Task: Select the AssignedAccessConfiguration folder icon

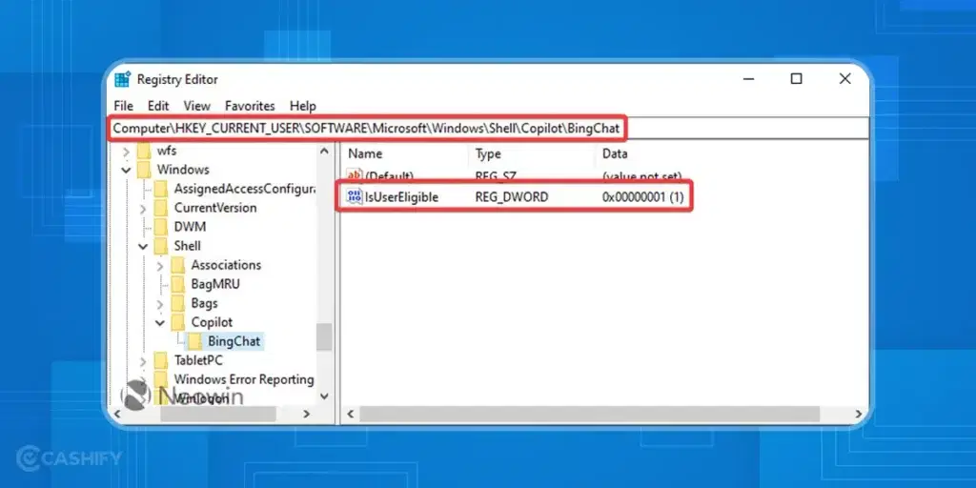Action: 160,189
